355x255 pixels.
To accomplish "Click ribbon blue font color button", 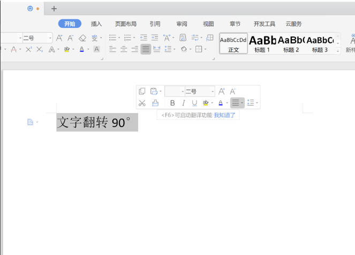I will pyautogui.click(x=82, y=49).
